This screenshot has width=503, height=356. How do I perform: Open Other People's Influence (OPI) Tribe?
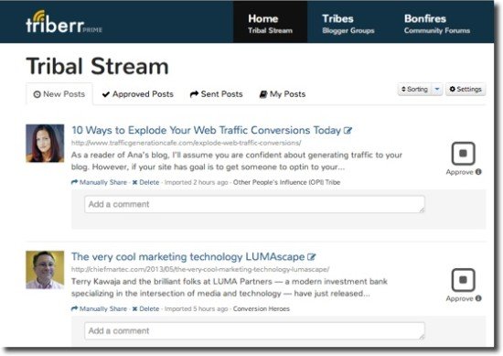286,182
